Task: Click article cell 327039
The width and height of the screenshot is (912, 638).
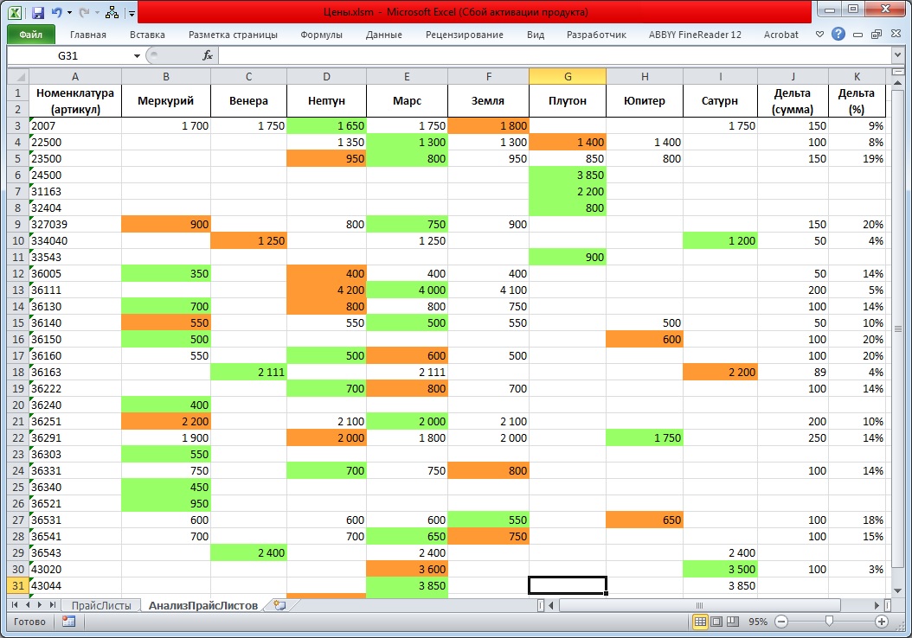Action: pos(75,224)
